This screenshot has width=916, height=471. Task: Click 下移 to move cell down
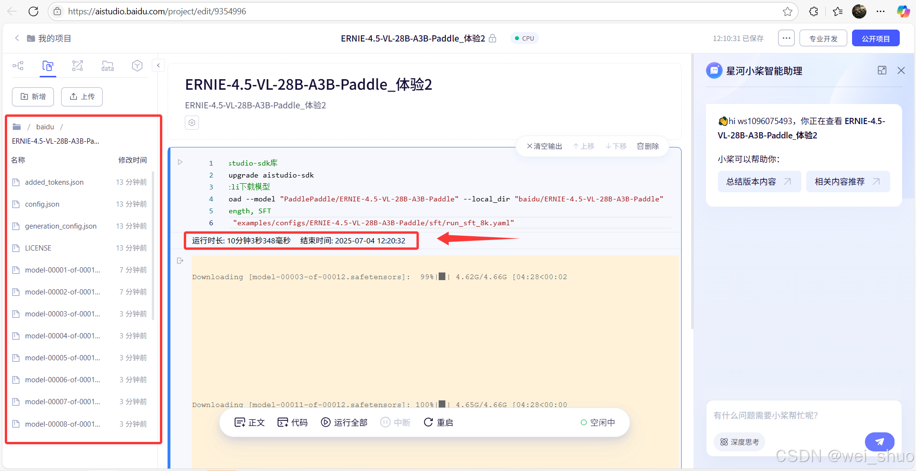[x=616, y=146]
